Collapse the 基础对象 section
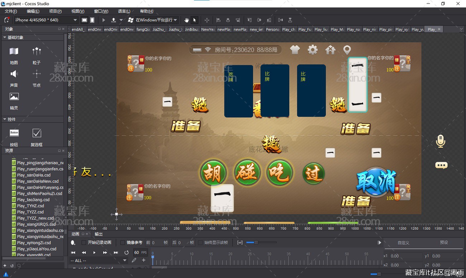This screenshot has height=278, width=466. [x=5, y=37]
